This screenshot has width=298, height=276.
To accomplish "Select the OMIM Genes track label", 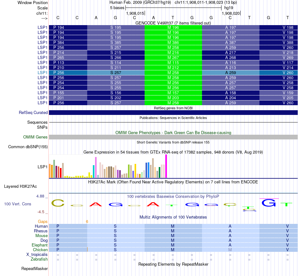I will point(35,137).
